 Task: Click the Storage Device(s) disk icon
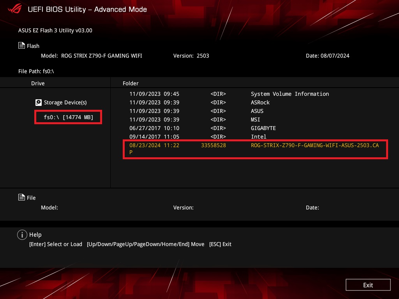(x=39, y=102)
